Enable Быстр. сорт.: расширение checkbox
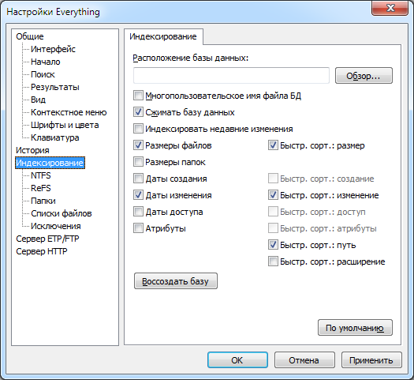This screenshot has height=380, width=414. 273,261
